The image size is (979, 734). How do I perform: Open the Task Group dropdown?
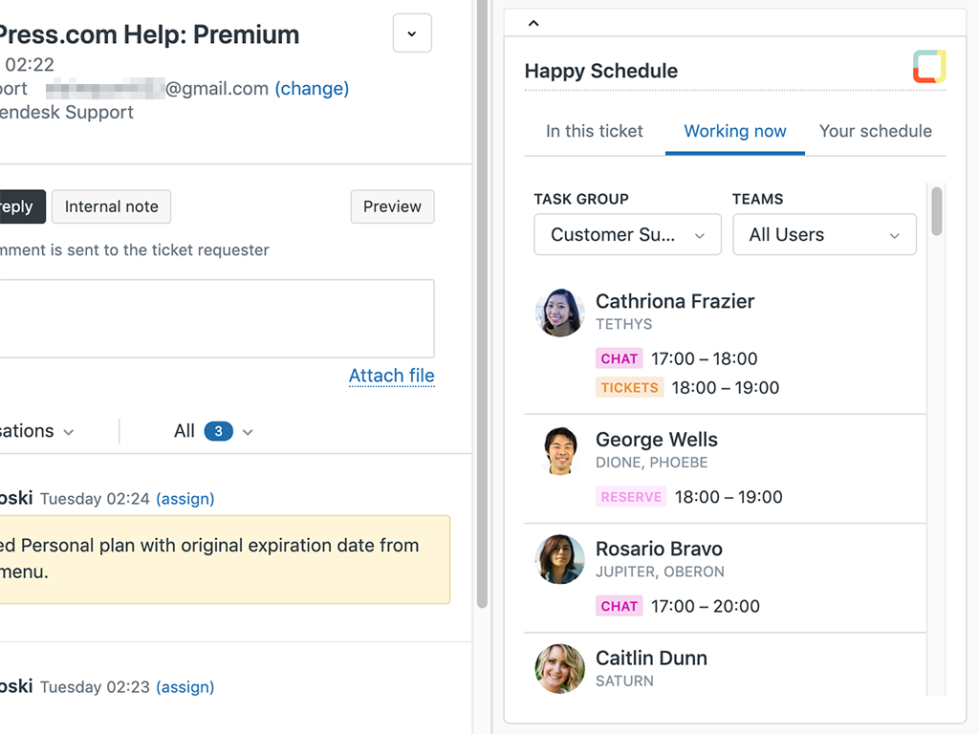click(627, 235)
